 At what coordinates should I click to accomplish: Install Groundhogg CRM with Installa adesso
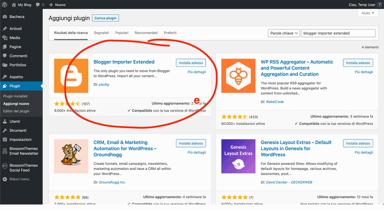point(191,144)
